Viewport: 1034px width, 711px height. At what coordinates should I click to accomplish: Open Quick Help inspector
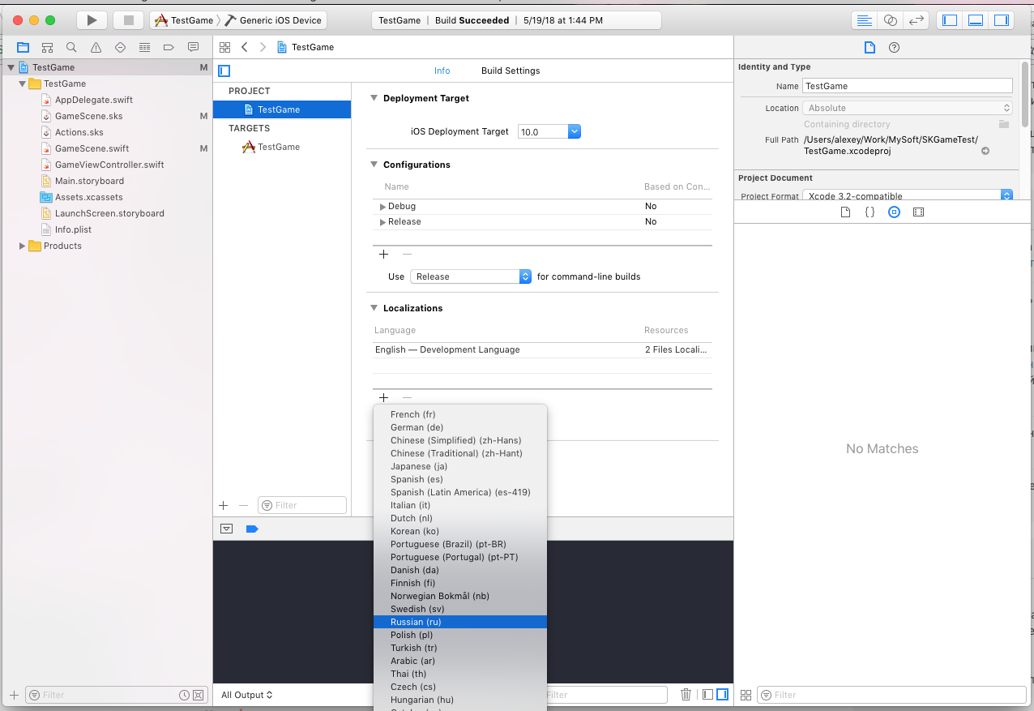(x=892, y=47)
